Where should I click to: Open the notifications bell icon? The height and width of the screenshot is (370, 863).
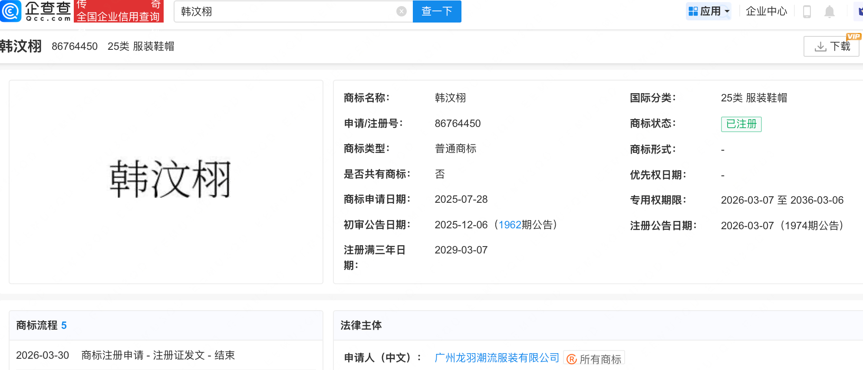(830, 12)
